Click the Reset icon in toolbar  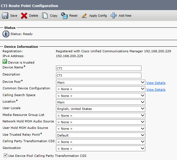pos(64,16)
